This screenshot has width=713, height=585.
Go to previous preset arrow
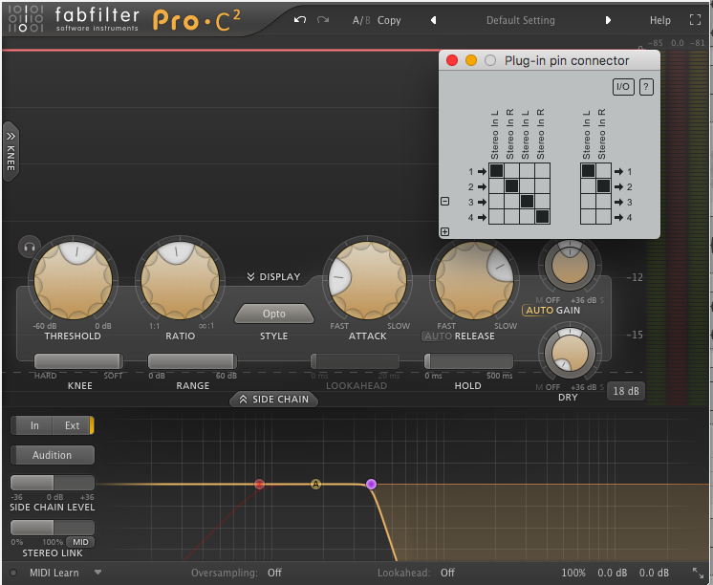coord(433,20)
